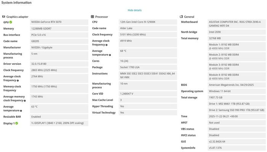This screenshot has width=267, height=152.
Task: Select the Alder Lake code name value
Action: [x=148, y=28]
